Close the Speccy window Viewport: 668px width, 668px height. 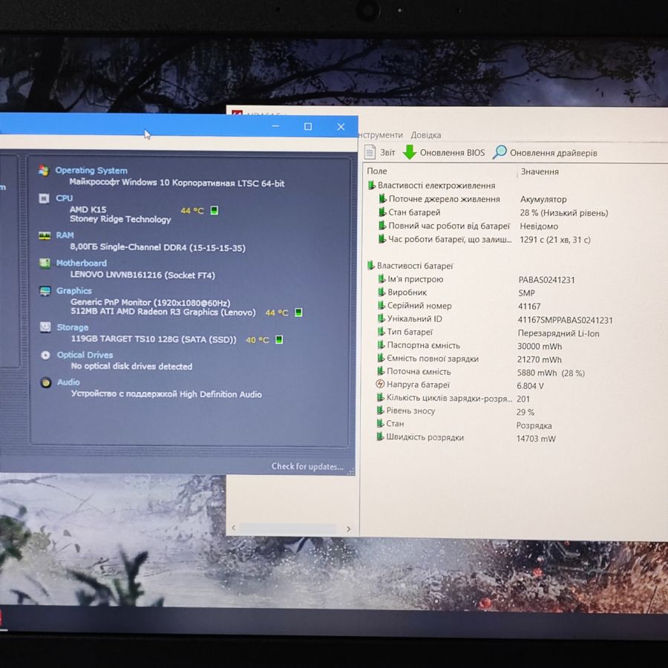(341, 126)
